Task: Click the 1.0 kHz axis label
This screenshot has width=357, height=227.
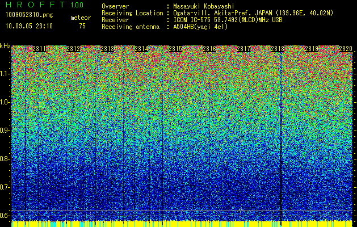Action: 5,102
